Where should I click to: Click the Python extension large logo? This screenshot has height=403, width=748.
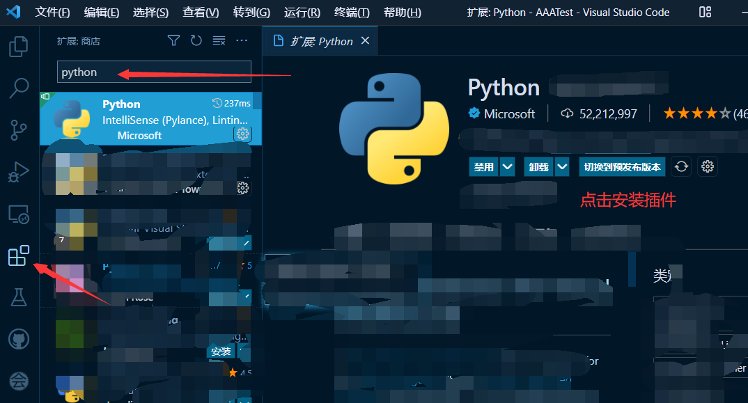(x=394, y=128)
